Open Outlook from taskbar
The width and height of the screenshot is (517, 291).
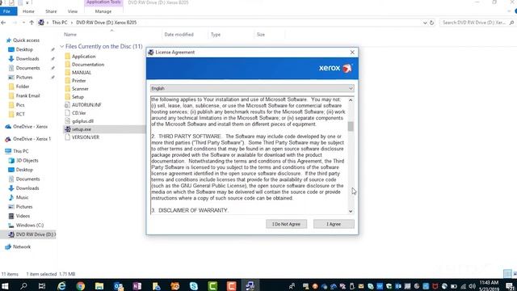click(x=119, y=285)
